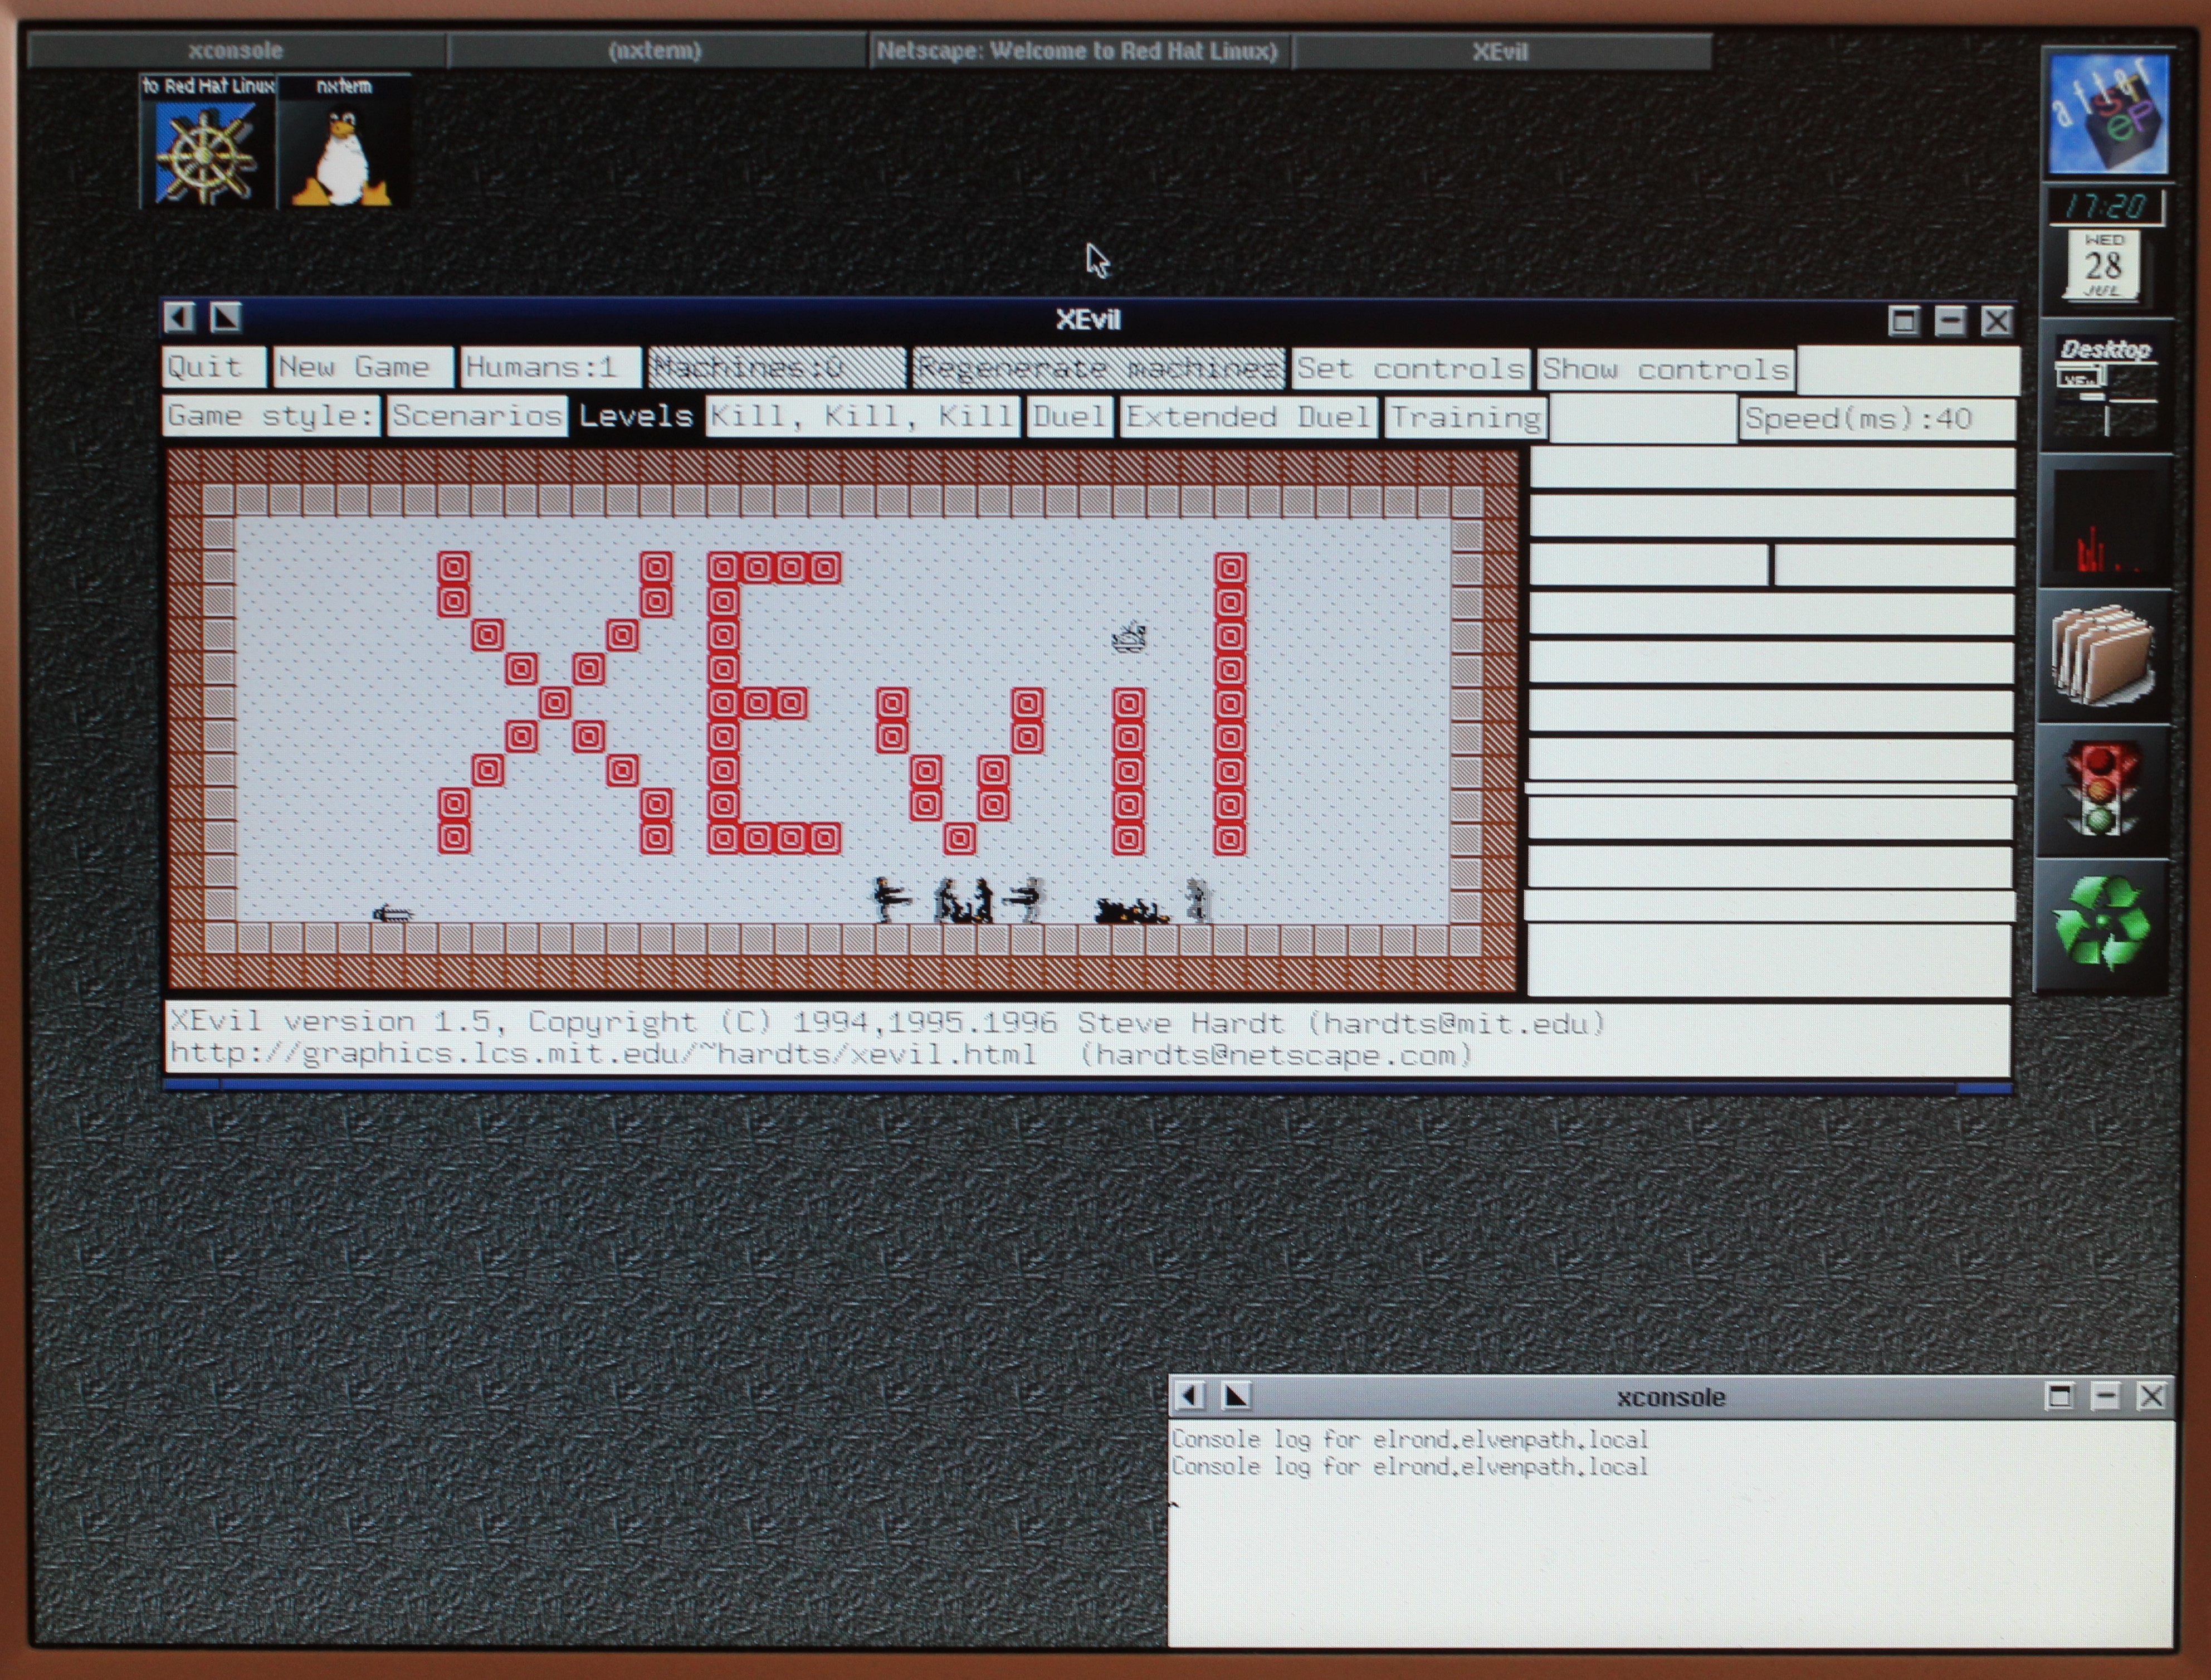
Task: Open the XEvil window menu arrow
Action: tap(180, 318)
